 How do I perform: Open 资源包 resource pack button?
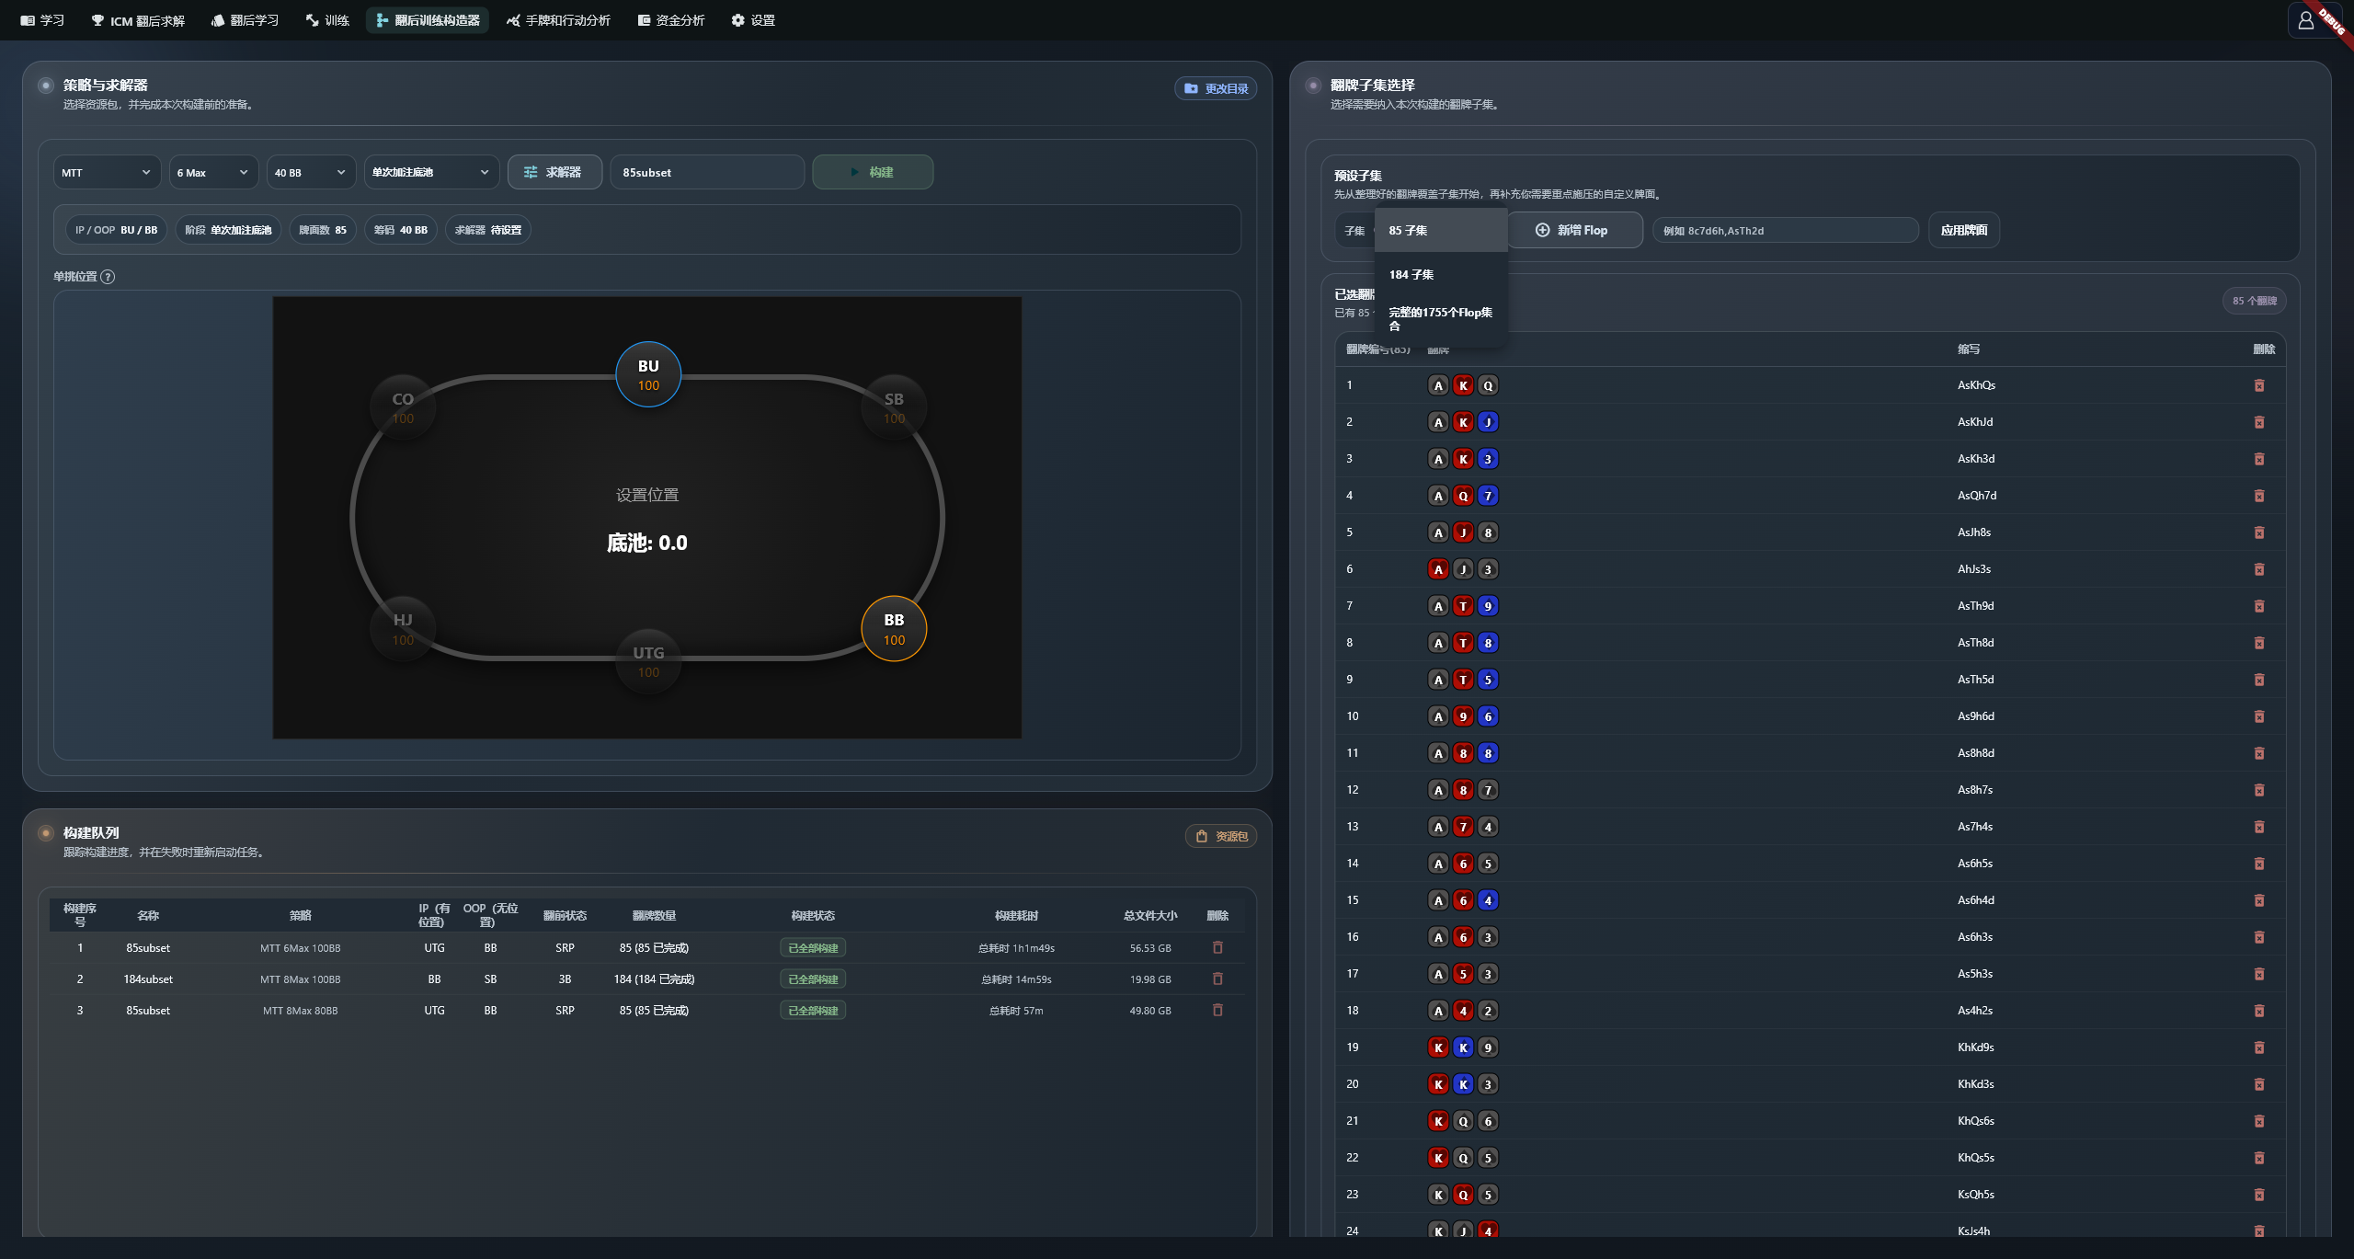coord(1221,836)
